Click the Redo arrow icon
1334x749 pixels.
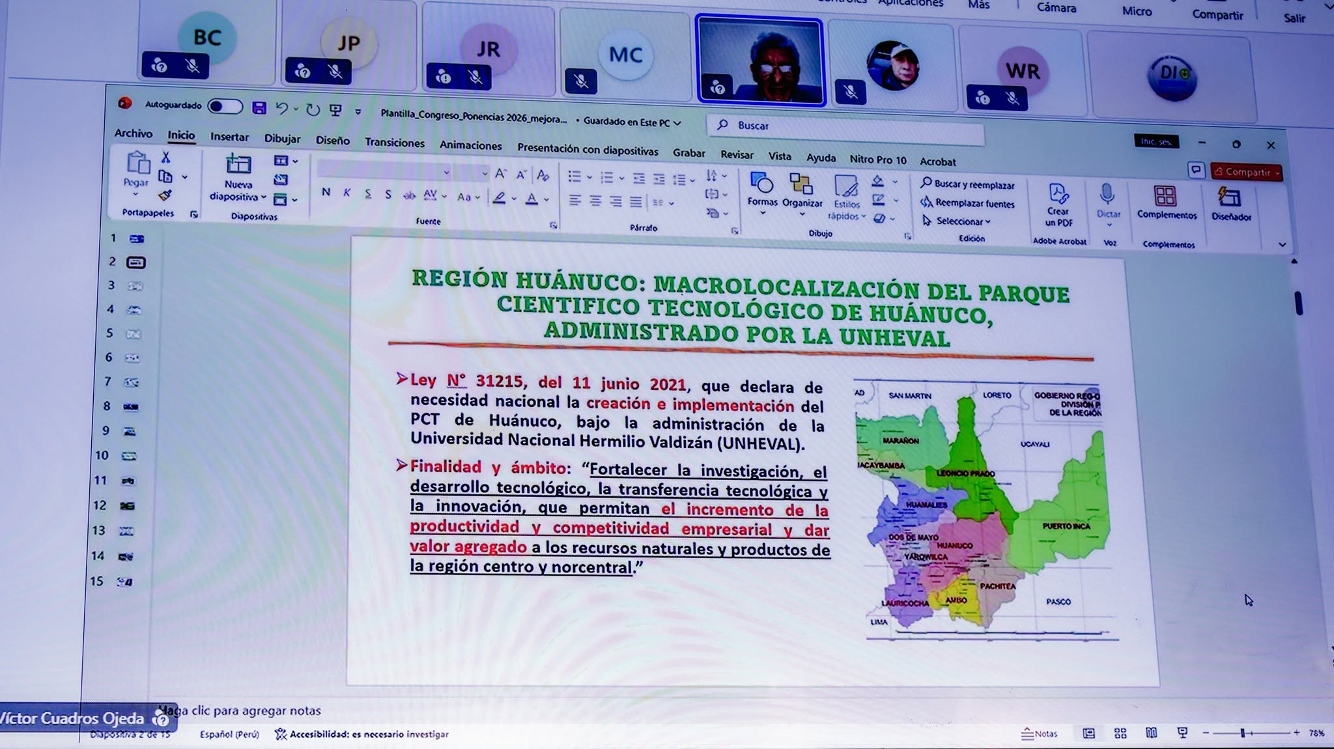[313, 110]
